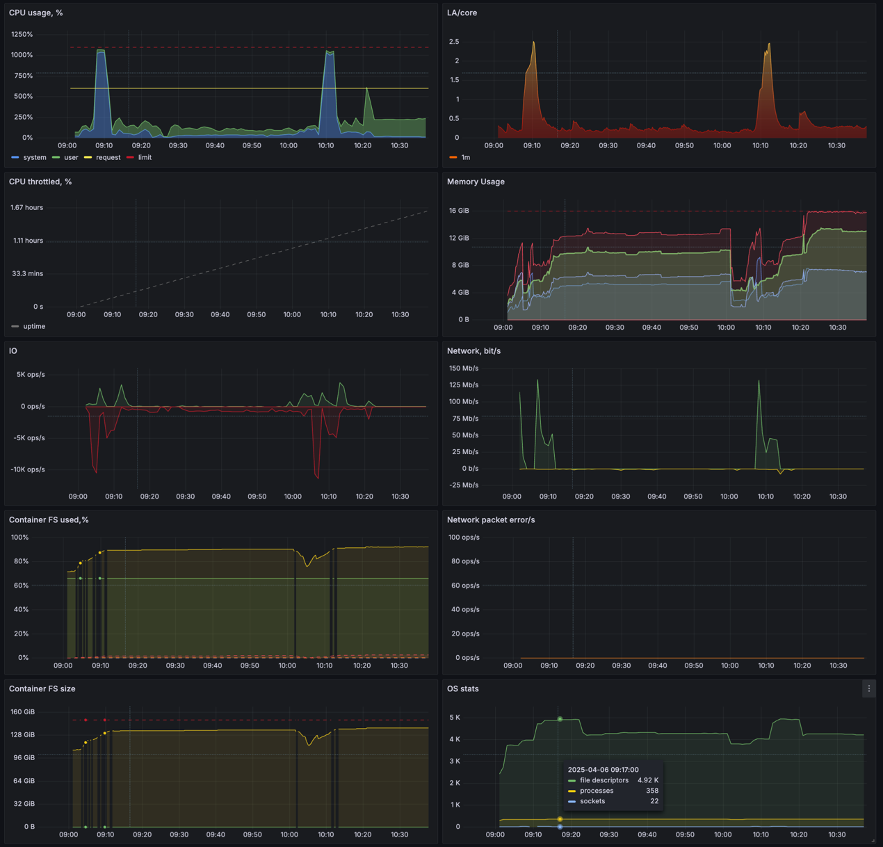This screenshot has height=847, width=883.
Task: Toggle the '1m' series in LA/core legend
Action: [466, 157]
